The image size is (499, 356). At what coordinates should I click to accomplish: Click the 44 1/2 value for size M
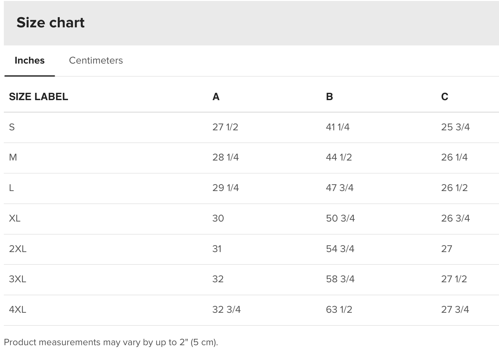coord(339,157)
